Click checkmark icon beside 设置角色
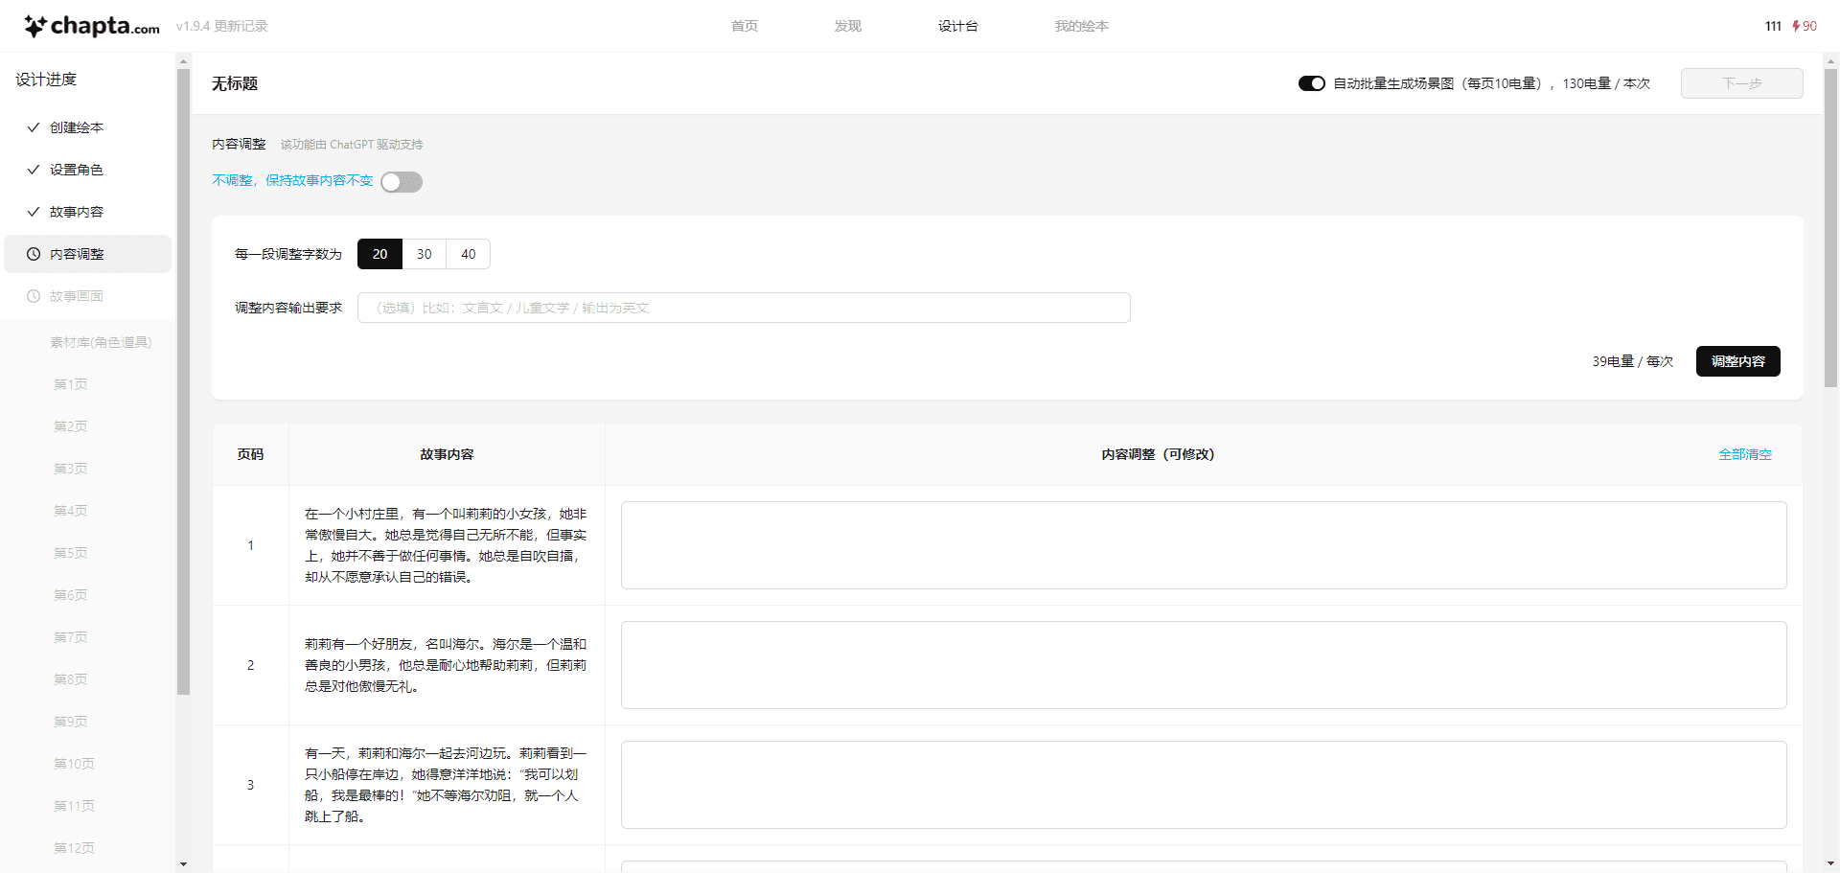 (34, 170)
